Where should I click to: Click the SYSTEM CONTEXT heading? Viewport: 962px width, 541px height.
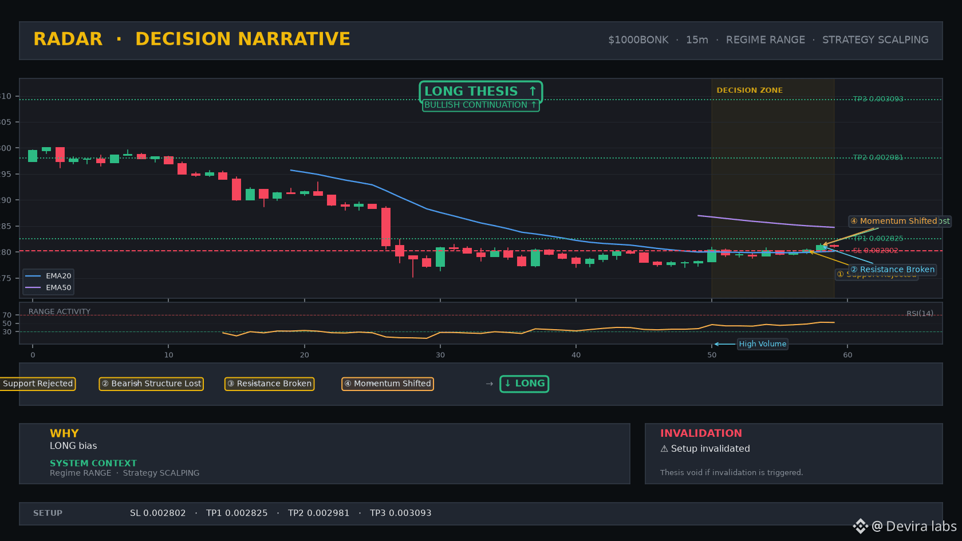coord(93,463)
